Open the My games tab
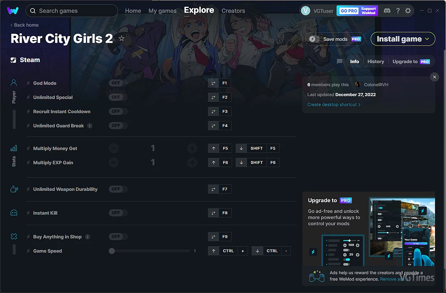The image size is (446, 293). pyautogui.click(x=162, y=11)
